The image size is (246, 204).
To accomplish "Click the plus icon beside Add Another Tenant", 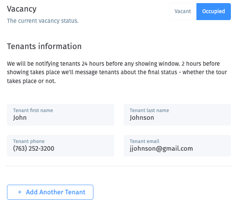I will (20, 192).
